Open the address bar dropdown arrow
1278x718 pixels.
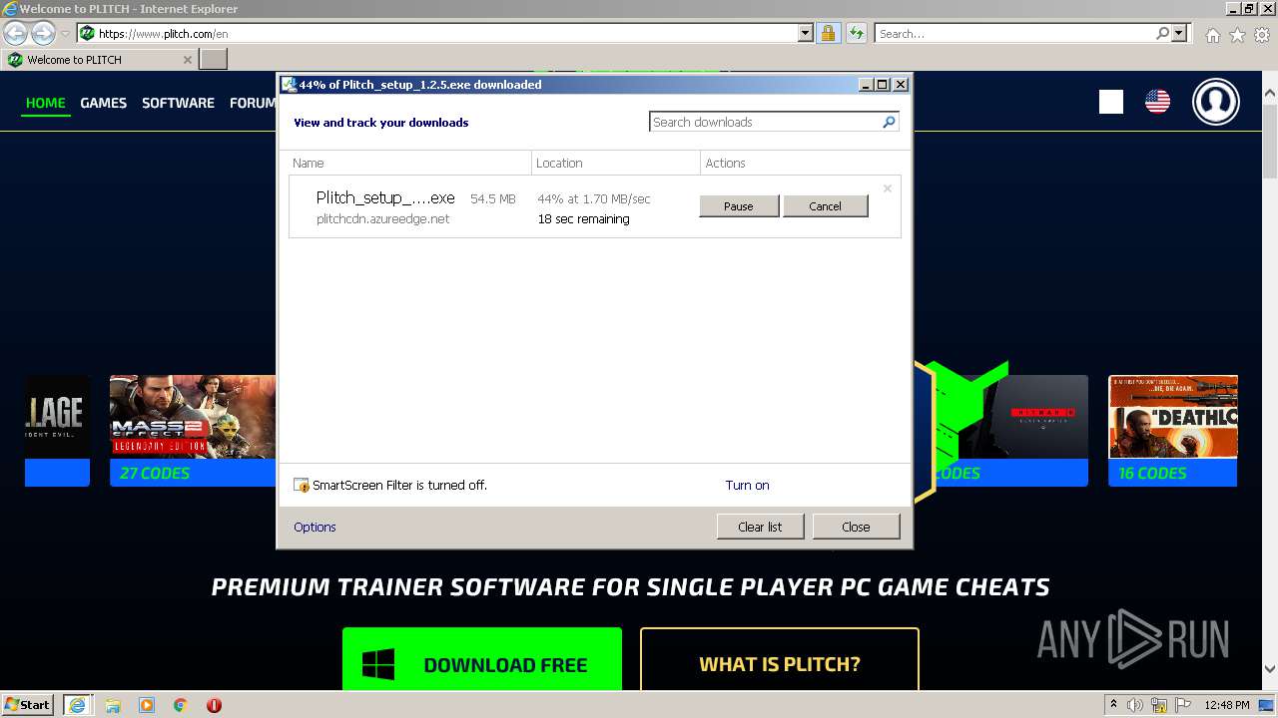pyautogui.click(x=806, y=34)
